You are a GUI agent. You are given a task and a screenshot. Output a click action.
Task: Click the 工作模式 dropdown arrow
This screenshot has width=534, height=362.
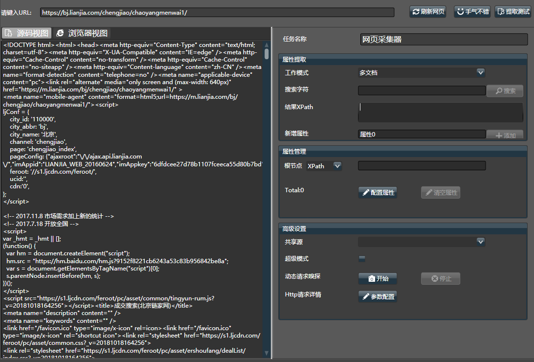[x=481, y=72]
